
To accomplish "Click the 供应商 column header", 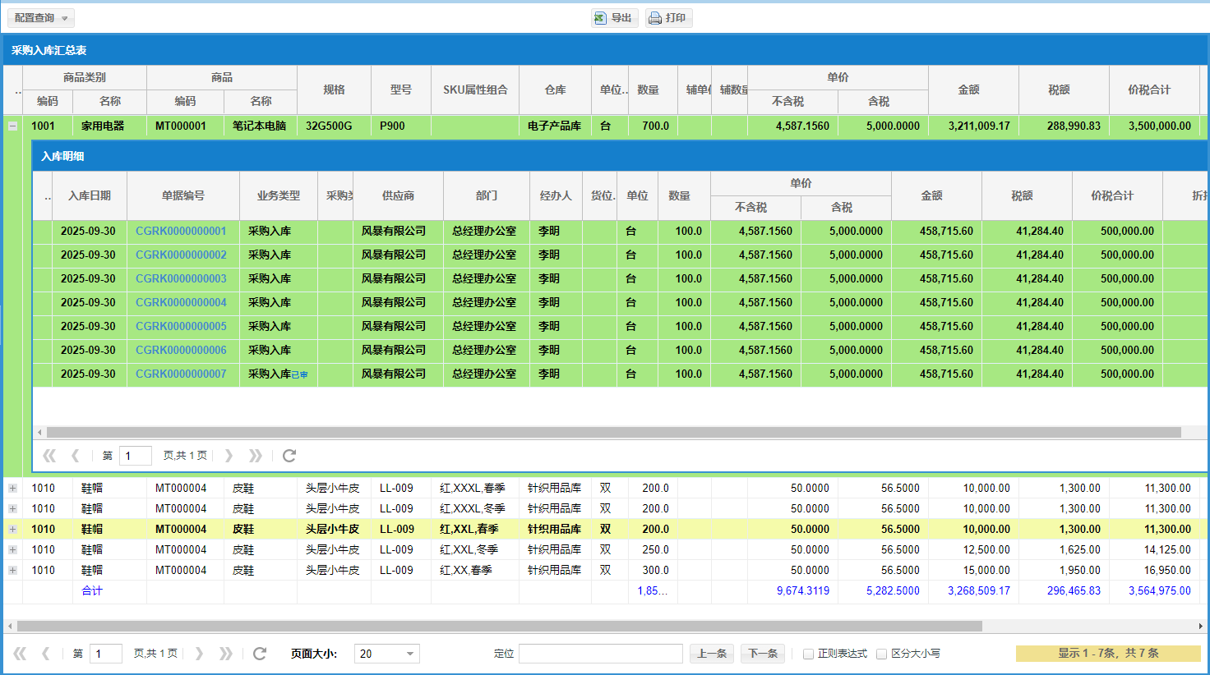I will pos(398,195).
